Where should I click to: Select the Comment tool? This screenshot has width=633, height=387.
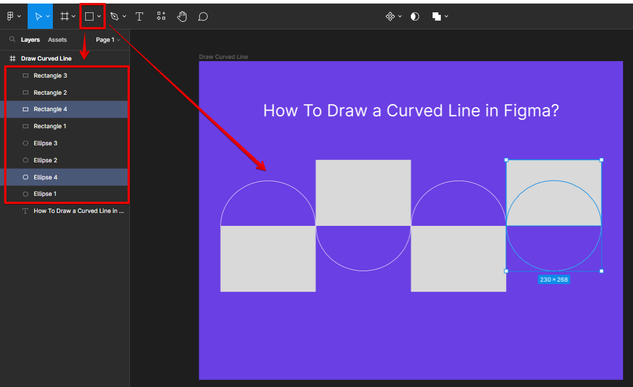click(x=203, y=16)
